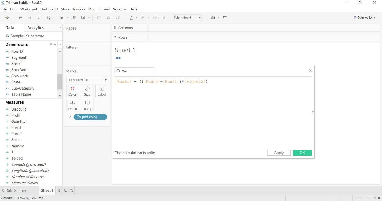
Task: Enter Presentation mode from toolbar
Action: click(225, 18)
